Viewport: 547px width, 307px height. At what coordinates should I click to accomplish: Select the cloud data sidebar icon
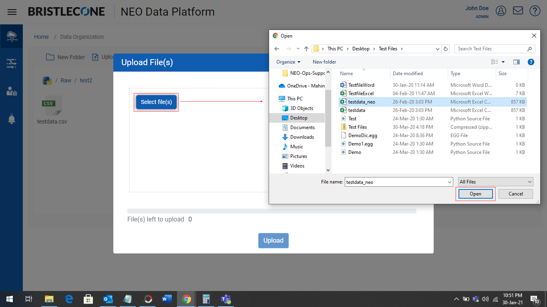pos(12,36)
